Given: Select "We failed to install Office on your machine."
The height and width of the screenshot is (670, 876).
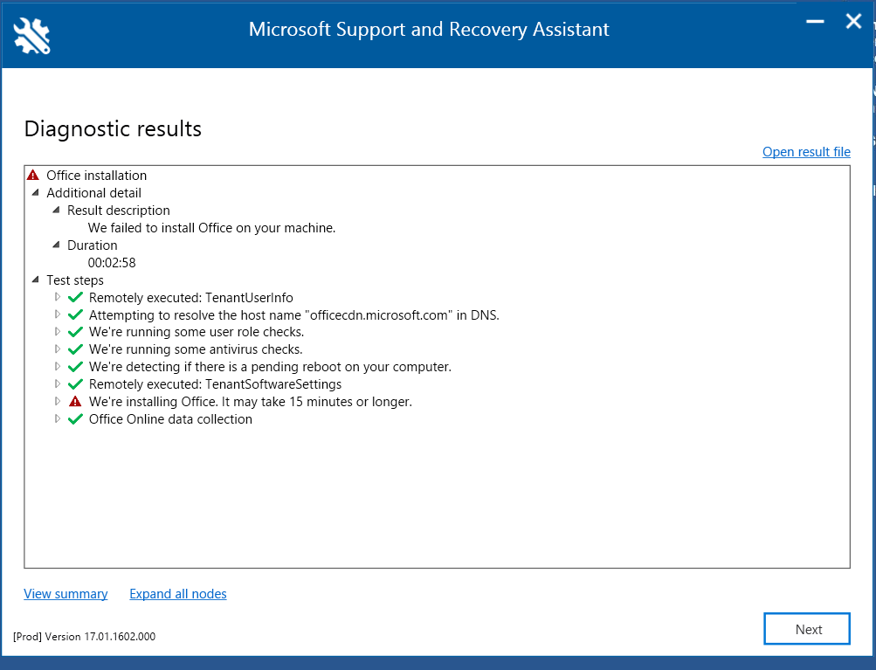Looking at the screenshot, I should click(x=211, y=228).
